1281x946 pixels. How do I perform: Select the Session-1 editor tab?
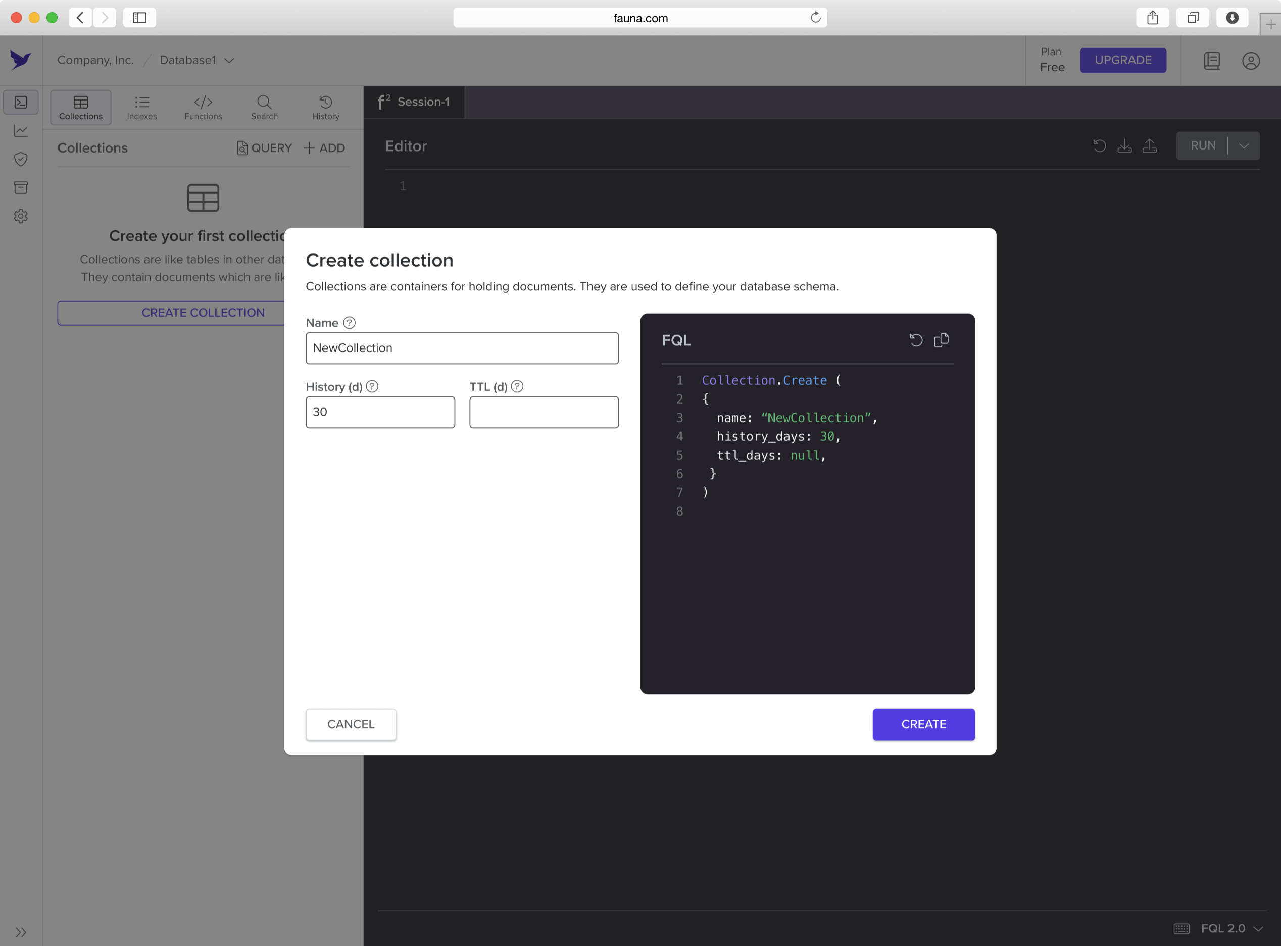tap(414, 102)
